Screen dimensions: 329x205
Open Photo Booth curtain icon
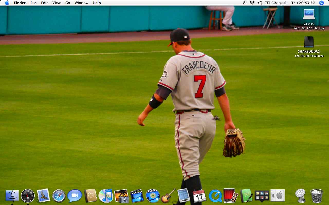click(231, 196)
